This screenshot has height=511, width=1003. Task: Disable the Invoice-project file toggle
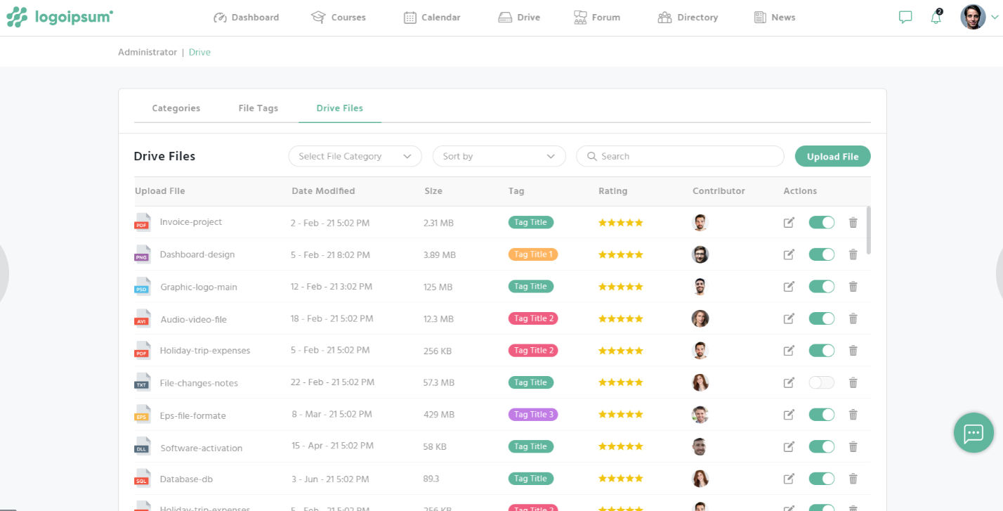pos(822,222)
